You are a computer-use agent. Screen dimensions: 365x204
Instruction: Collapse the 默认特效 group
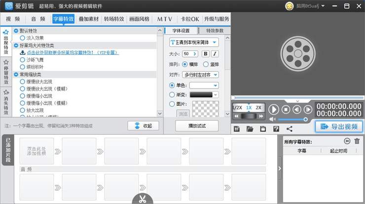16,31
